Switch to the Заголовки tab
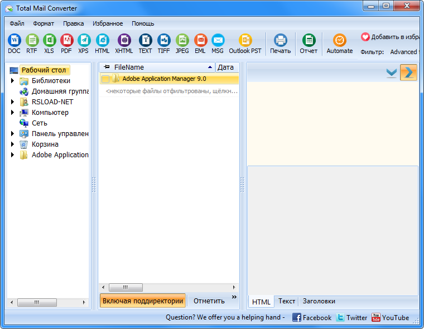This screenshot has height=329, width=424. (x=319, y=301)
